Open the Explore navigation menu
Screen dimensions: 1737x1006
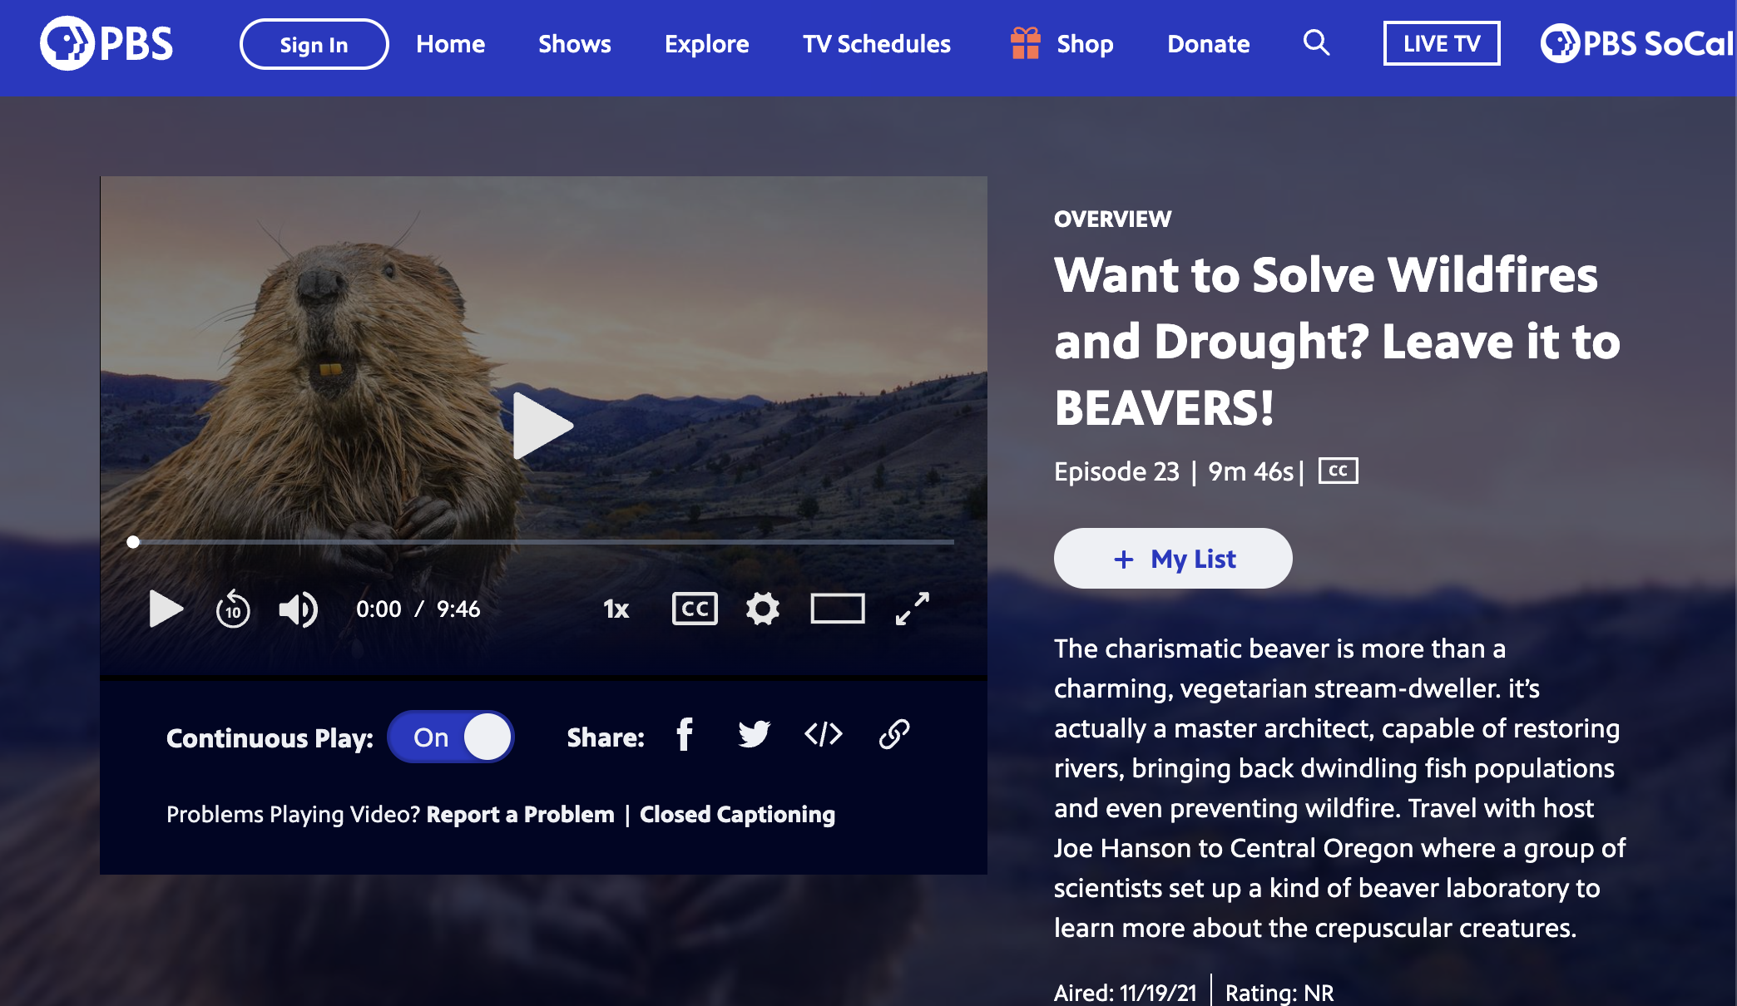[706, 44]
